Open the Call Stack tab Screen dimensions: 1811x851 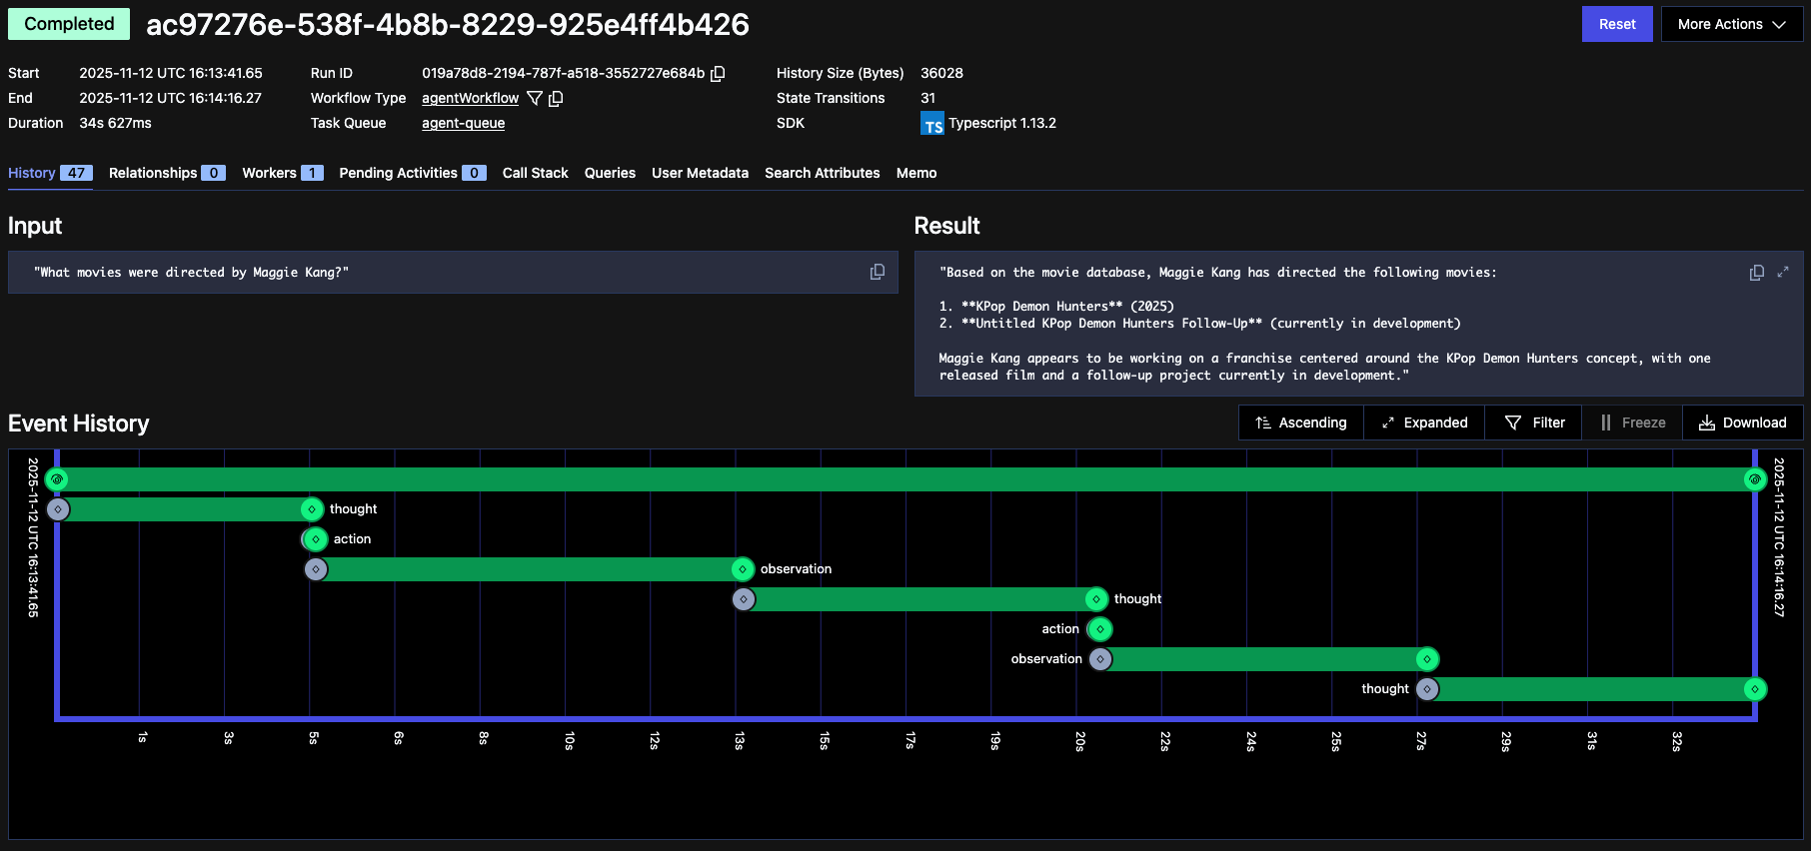click(536, 173)
